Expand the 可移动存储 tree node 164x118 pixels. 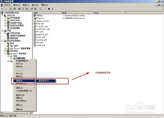pyautogui.click(x=5, y=33)
